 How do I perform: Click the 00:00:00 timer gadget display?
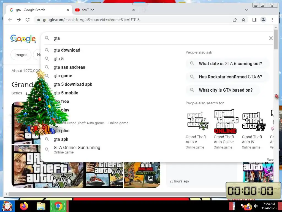click(250, 191)
